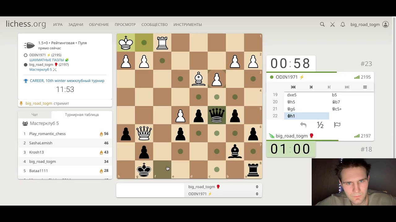Select the black pawn on b5
The image size is (396, 222).
click(235, 115)
